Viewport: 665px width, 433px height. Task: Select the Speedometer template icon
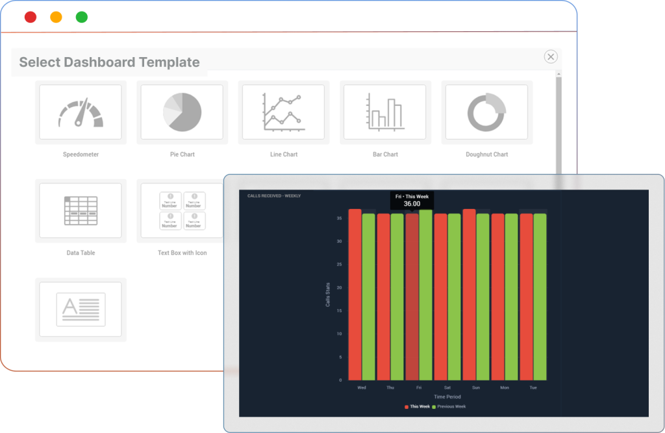[x=81, y=112]
